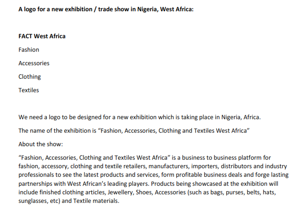
Task: Click the standalone "Fashion" line
Action: [x=29, y=49]
